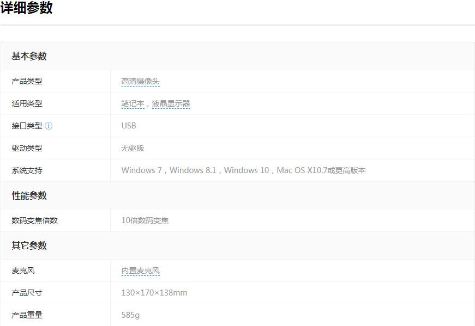Click the 无驱版 driver type value
The width and height of the screenshot is (475, 326).
point(133,148)
